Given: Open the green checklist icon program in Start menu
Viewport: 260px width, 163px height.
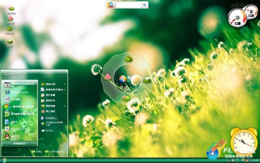Looking at the screenshot, I should pos(20,114).
